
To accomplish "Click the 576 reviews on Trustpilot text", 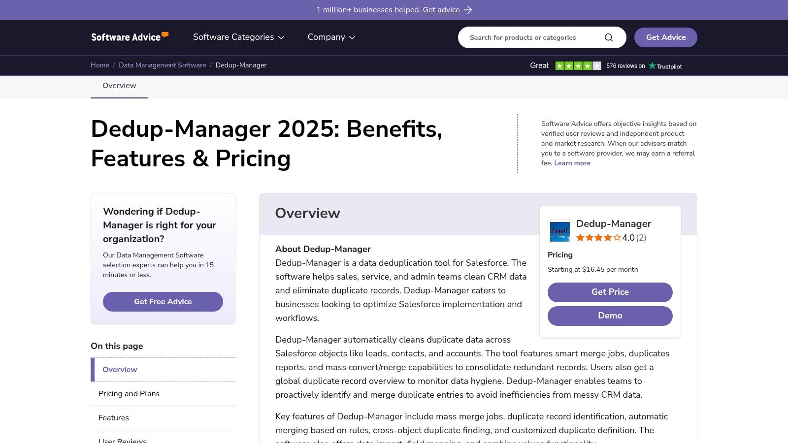I will click(x=625, y=66).
